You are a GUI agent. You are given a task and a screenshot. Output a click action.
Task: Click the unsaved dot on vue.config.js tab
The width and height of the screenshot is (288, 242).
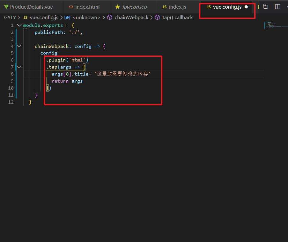point(246,7)
